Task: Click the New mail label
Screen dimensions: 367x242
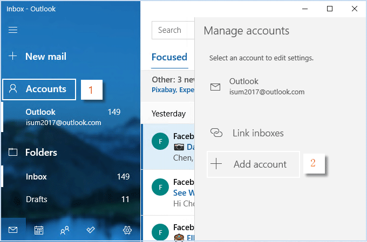Action: [46, 57]
